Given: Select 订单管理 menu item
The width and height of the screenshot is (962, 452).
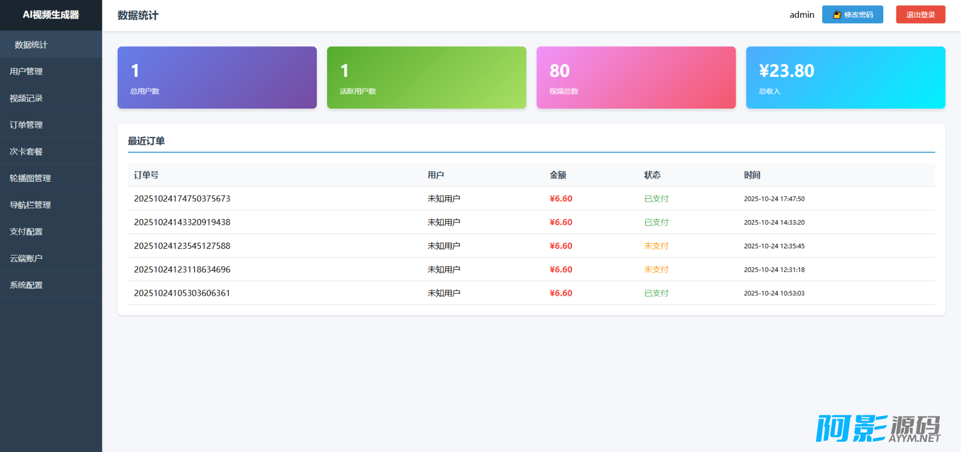Looking at the screenshot, I should (x=26, y=124).
